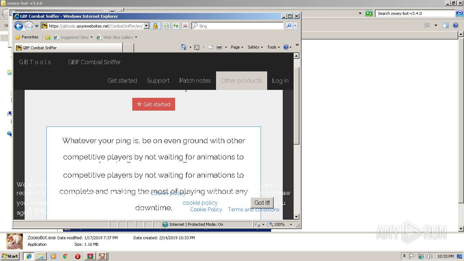Click the Explorer help icon
Screen dimensions: 464x261
[456, 25]
